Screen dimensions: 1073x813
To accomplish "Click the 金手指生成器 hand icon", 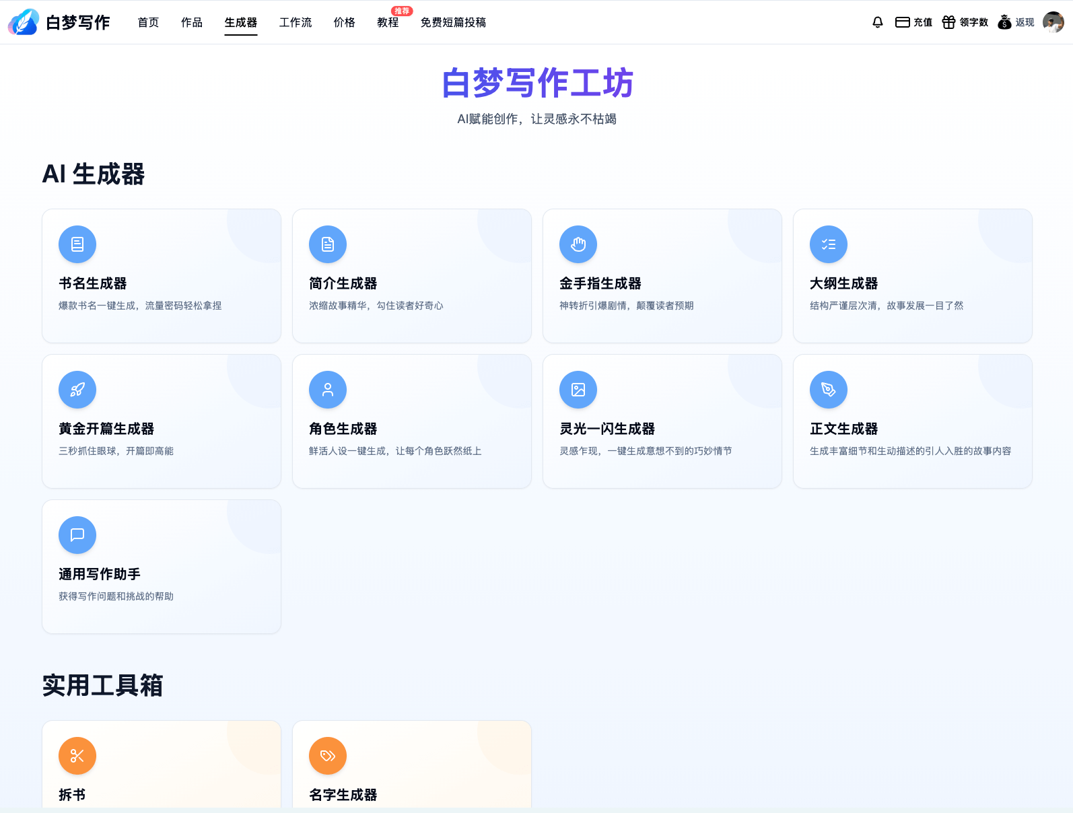I will point(578,244).
